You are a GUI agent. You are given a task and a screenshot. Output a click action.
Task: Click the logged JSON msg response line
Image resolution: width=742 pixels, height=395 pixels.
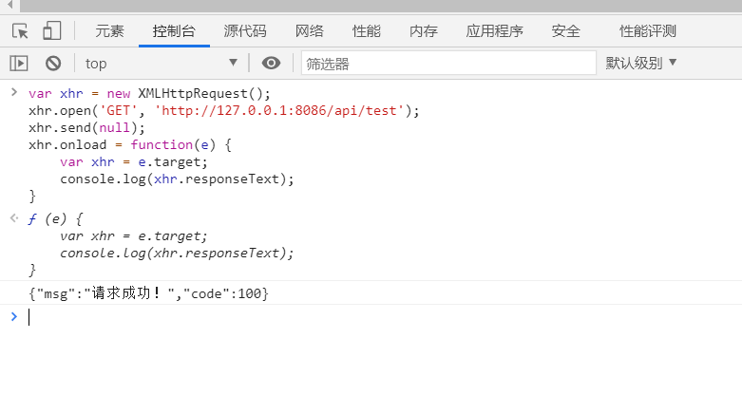tap(149, 294)
